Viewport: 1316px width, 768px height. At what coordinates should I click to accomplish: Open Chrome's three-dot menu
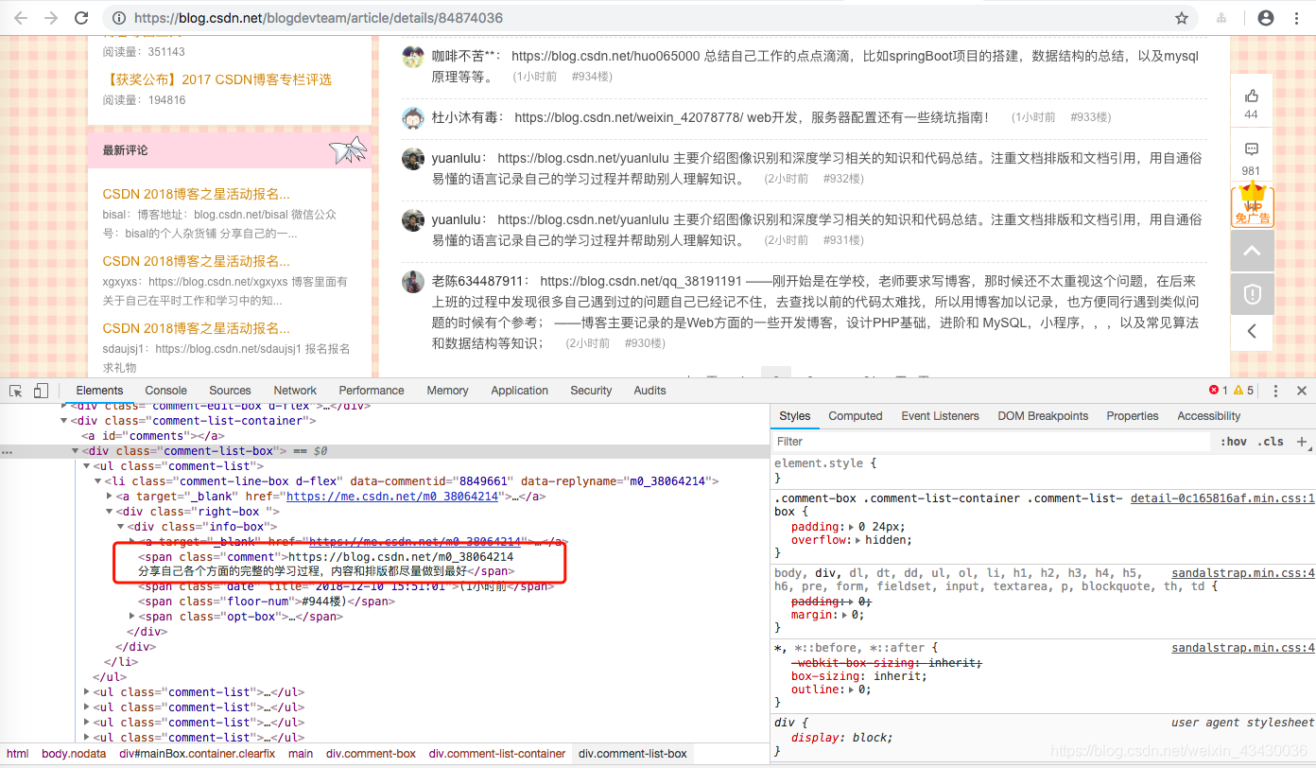[x=1297, y=18]
